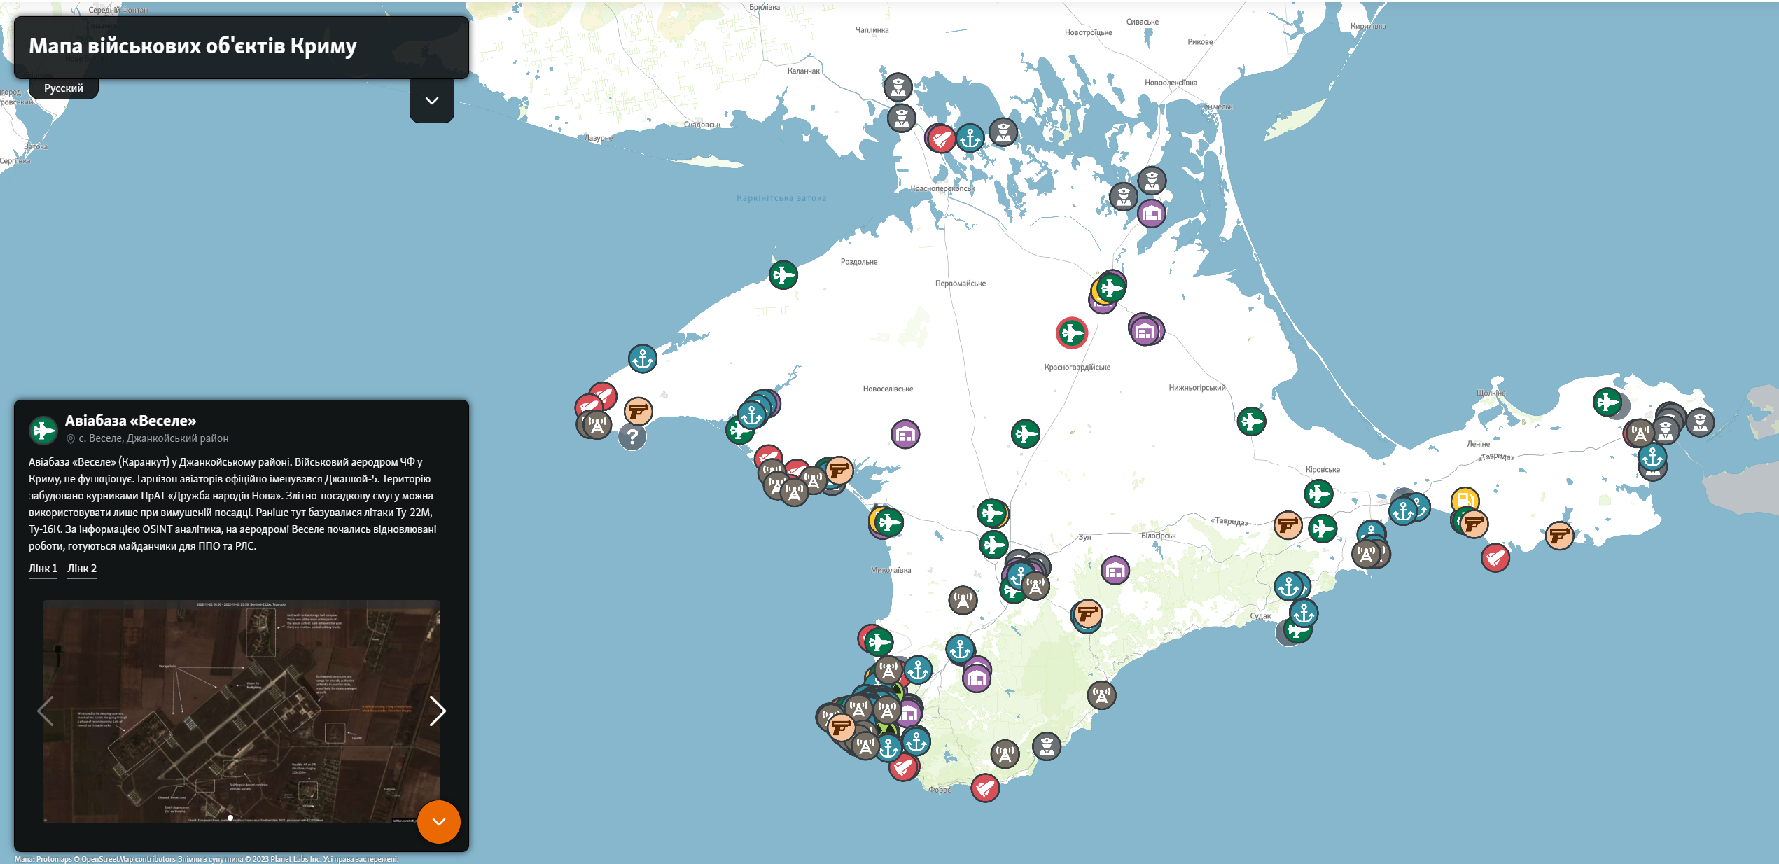Select the anchor marker north of Красноперекопськ
This screenshot has width=1779, height=864.
(970, 139)
